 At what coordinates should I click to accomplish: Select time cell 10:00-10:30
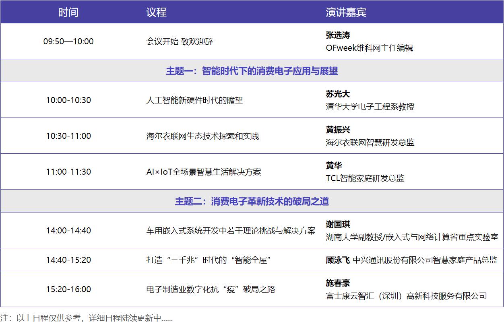pos(68,100)
